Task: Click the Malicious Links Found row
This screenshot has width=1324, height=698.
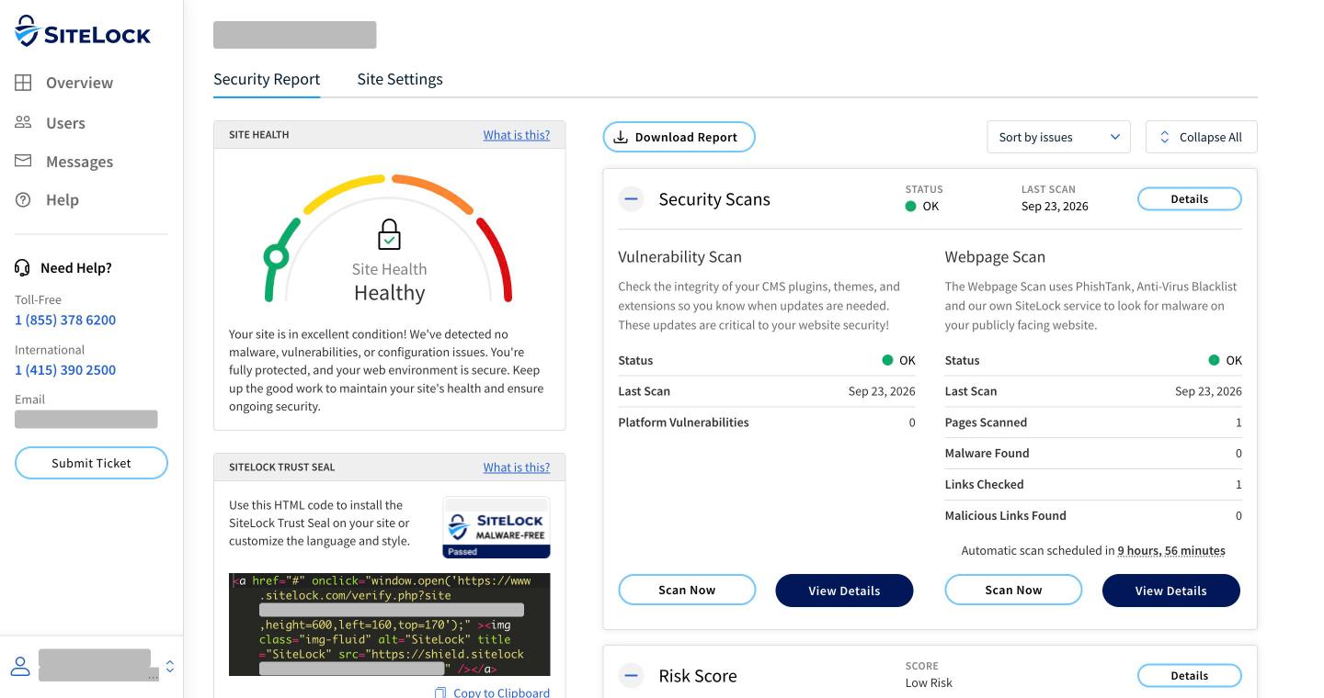Action: point(1093,515)
